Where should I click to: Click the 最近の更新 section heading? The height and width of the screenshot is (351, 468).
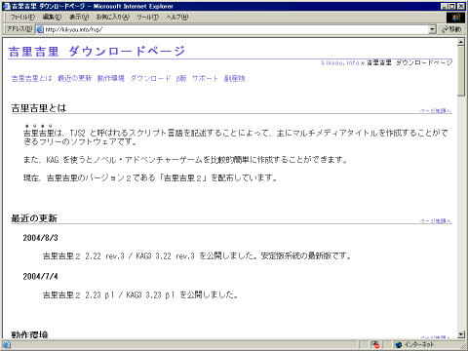tap(34, 218)
